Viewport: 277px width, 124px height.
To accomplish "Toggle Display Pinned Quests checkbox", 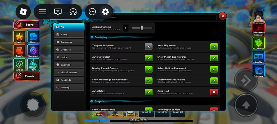I will click(149, 69).
